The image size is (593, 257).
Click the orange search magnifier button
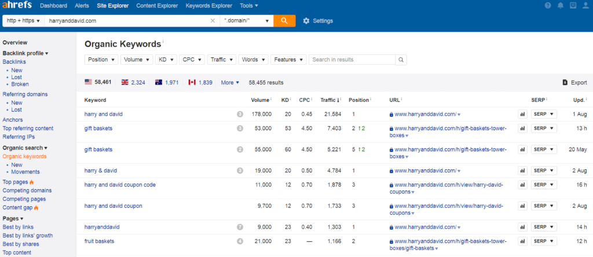point(284,21)
